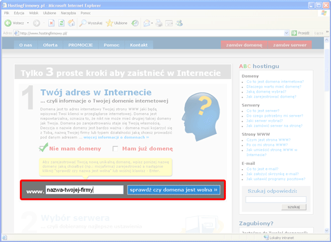Viewport: 331px width, 242px height.
Task: Open the Pomoc site navigation tab
Action: 111,45
